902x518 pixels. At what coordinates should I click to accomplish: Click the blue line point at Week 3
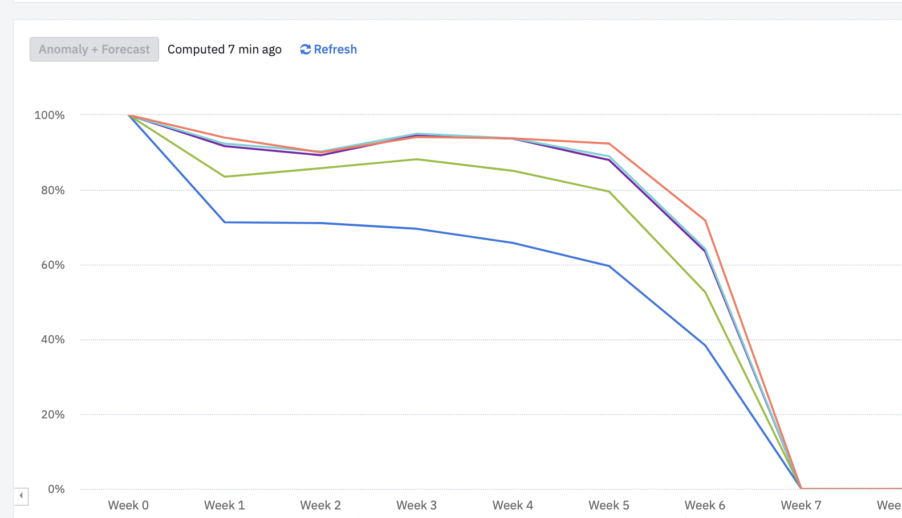417,229
